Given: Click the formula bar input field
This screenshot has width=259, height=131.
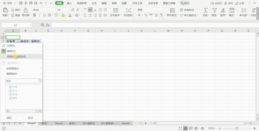Looking at the screenshot, I should tap(155, 25).
